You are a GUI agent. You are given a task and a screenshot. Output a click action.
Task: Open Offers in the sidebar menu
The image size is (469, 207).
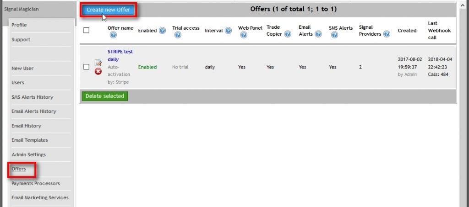pyautogui.click(x=19, y=169)
